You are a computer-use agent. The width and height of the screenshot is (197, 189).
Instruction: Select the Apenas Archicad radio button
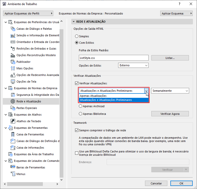(80, 106)
